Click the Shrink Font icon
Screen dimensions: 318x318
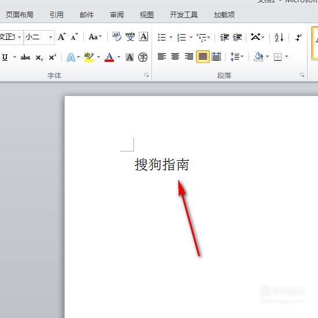75,37
